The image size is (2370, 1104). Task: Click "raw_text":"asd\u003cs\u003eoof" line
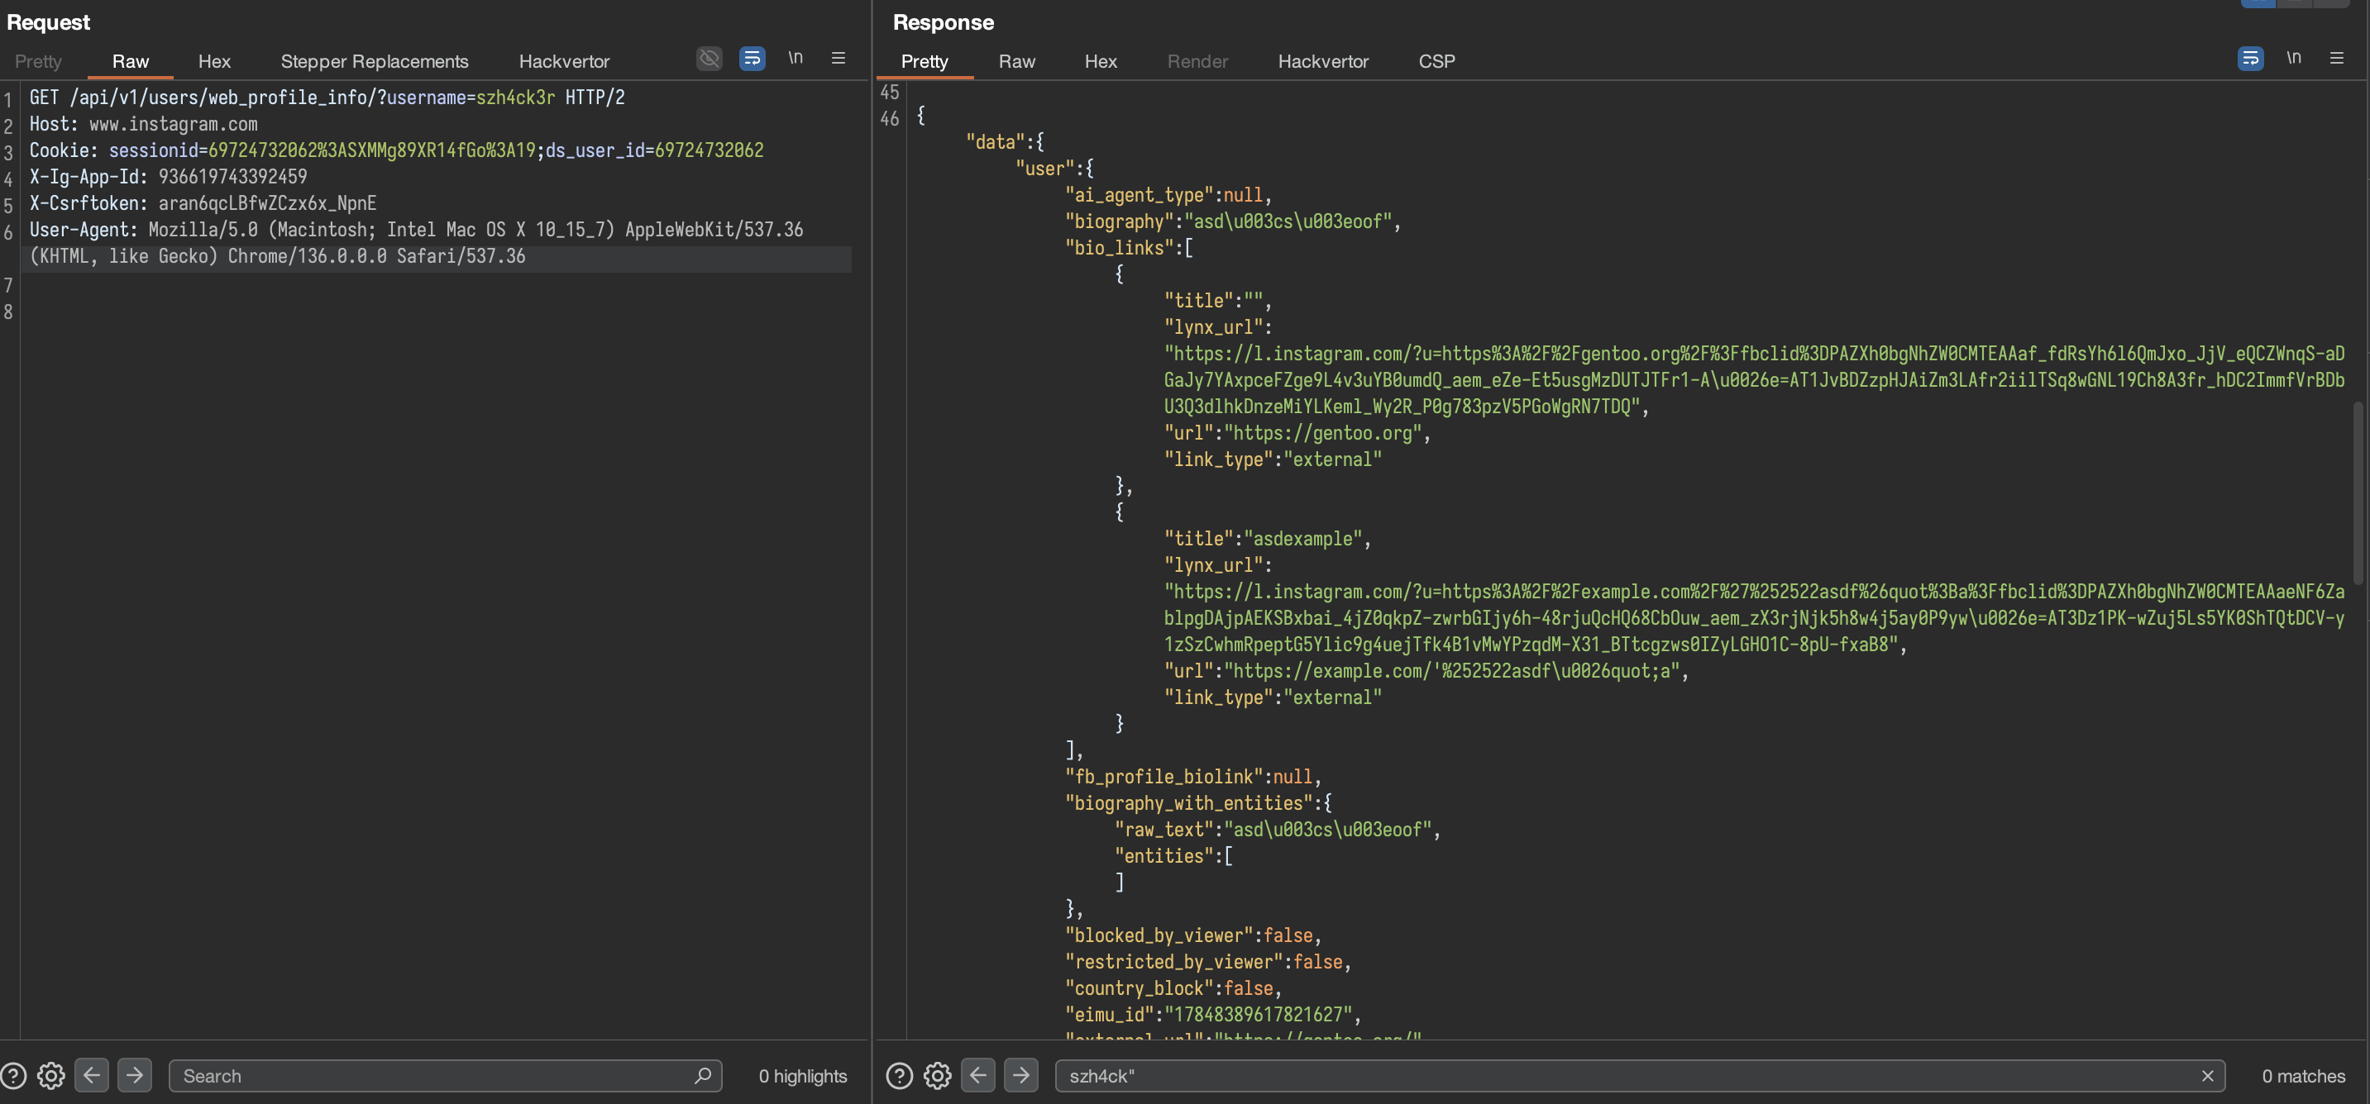pos(1278,830)
